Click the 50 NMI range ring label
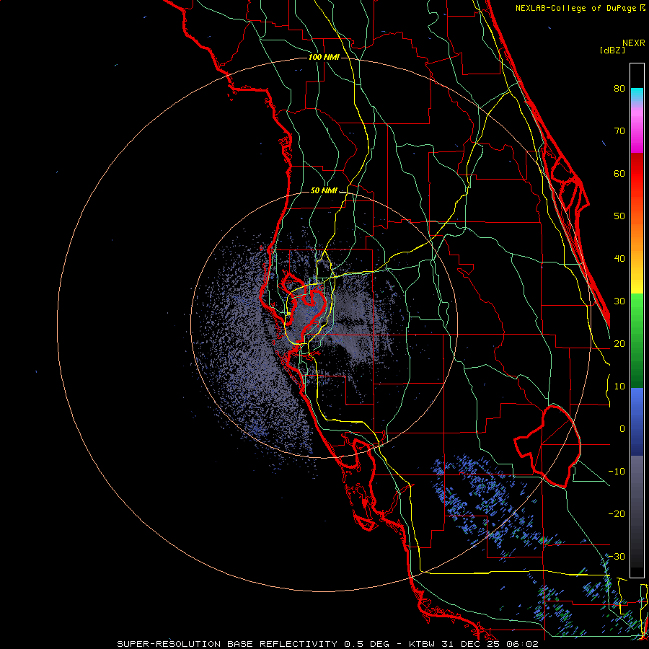This screenshot has height=649, width=649. (324, 191)
